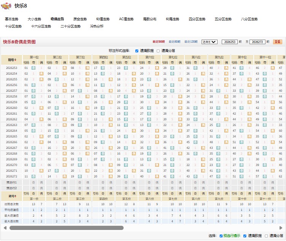The width and height of the screenshot is (286, 241).
Task: Click bottom 期号 sort icon
Action: (15, 196)
